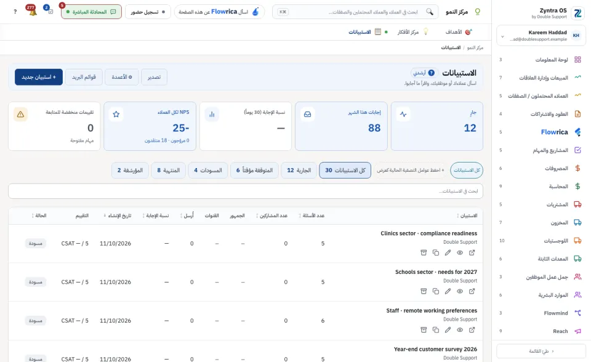Archive the Schools sector survey

[x=424, y=291]
